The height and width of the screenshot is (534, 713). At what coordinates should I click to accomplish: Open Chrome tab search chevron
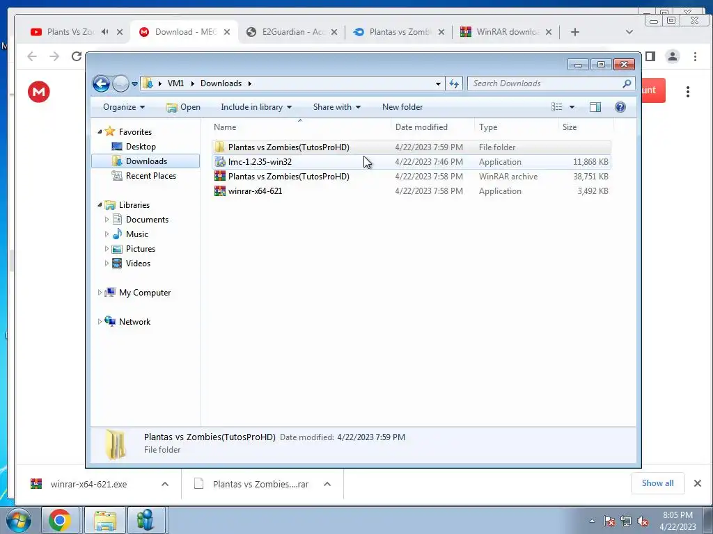pos(629,32)
